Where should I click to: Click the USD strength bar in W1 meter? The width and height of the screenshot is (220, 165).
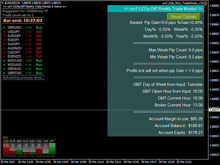point(6,148)
